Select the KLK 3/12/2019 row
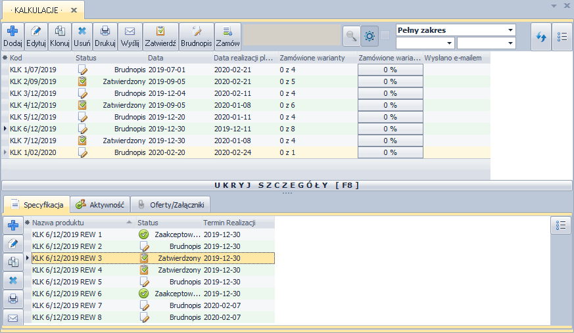The width and height of the screenshot is (574, 333). [246, 93]
